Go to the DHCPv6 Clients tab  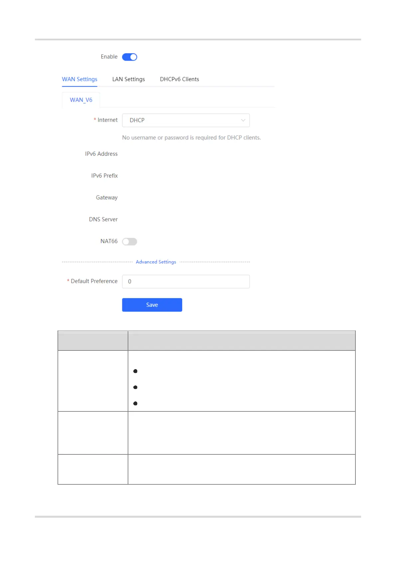(x=179, y=79)
